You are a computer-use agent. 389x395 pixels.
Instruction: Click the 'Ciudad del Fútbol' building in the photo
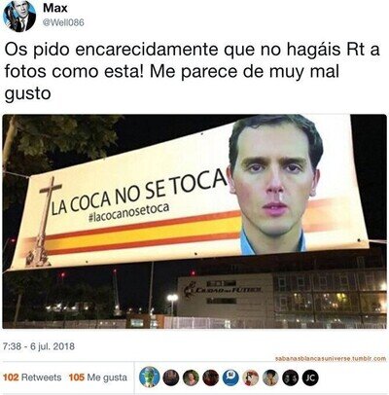click(x=225, y=295)
